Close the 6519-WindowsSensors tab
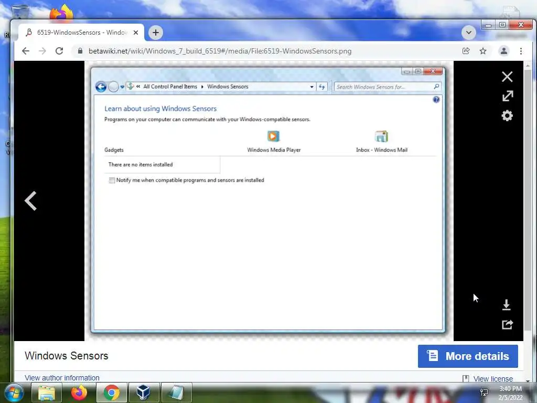The image size is (537, 403). click(x=136, y=33)
